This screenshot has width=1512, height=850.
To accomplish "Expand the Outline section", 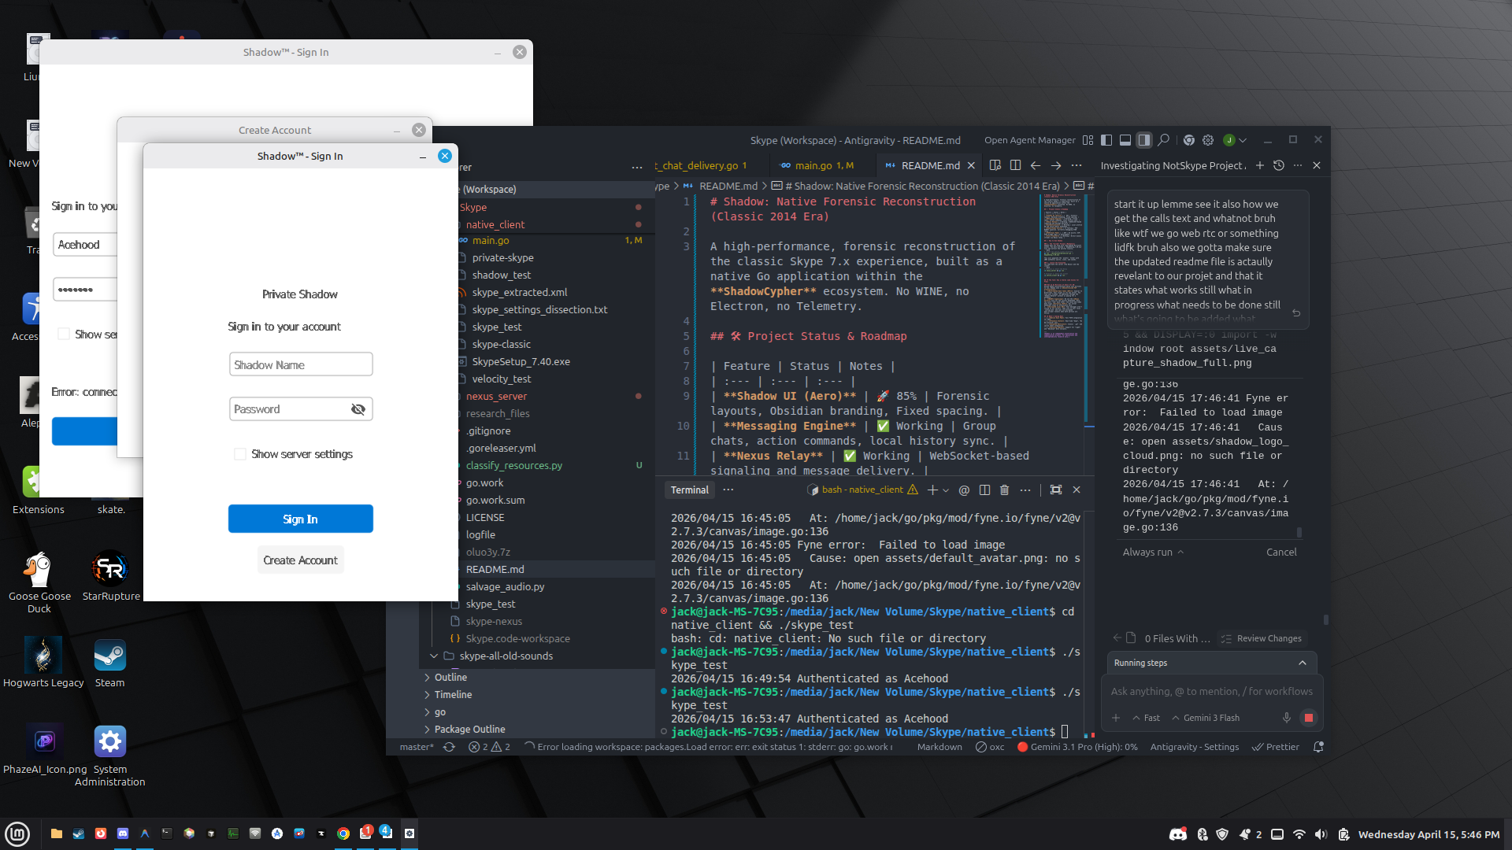I will [x=450, y=677].
